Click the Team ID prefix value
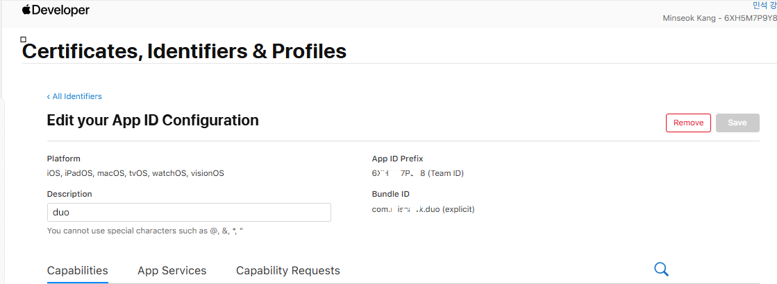The width and height of the screenshot is (777, 284). point(417,173)
